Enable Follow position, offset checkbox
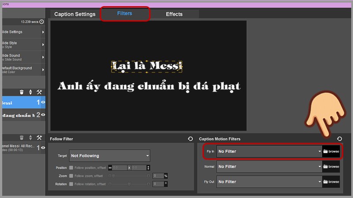This screenshot has height=198, width=353. click(71, 168)
